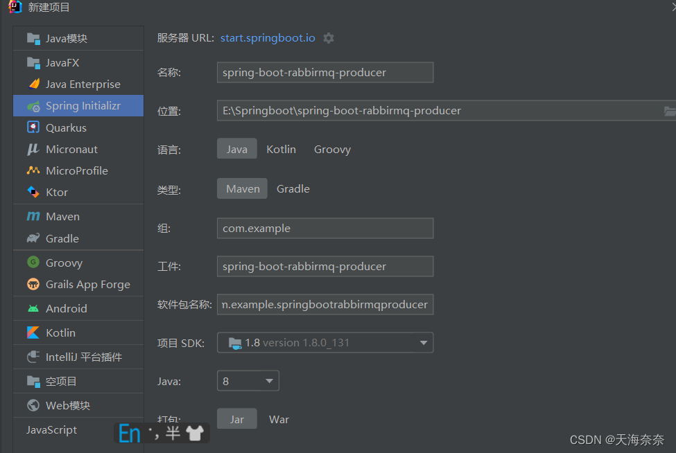Open server URL settings gear
The height and width of the screenshot is (453, 676).
pyautogui.click(x=329, y=38)
